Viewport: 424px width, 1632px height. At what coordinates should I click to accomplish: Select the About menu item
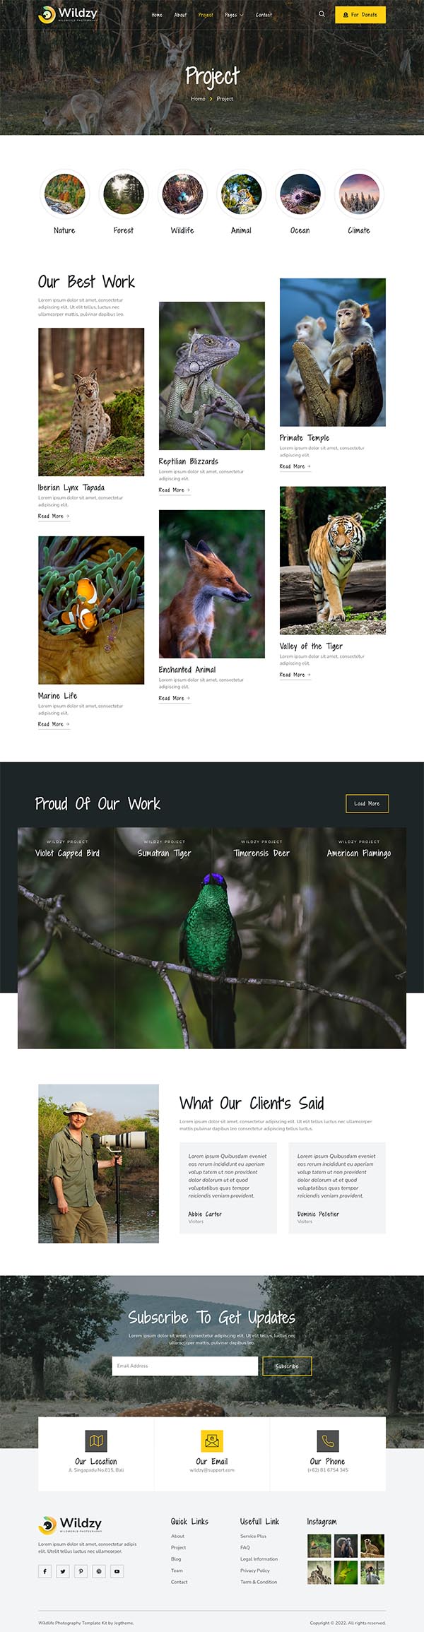point(181,15)
